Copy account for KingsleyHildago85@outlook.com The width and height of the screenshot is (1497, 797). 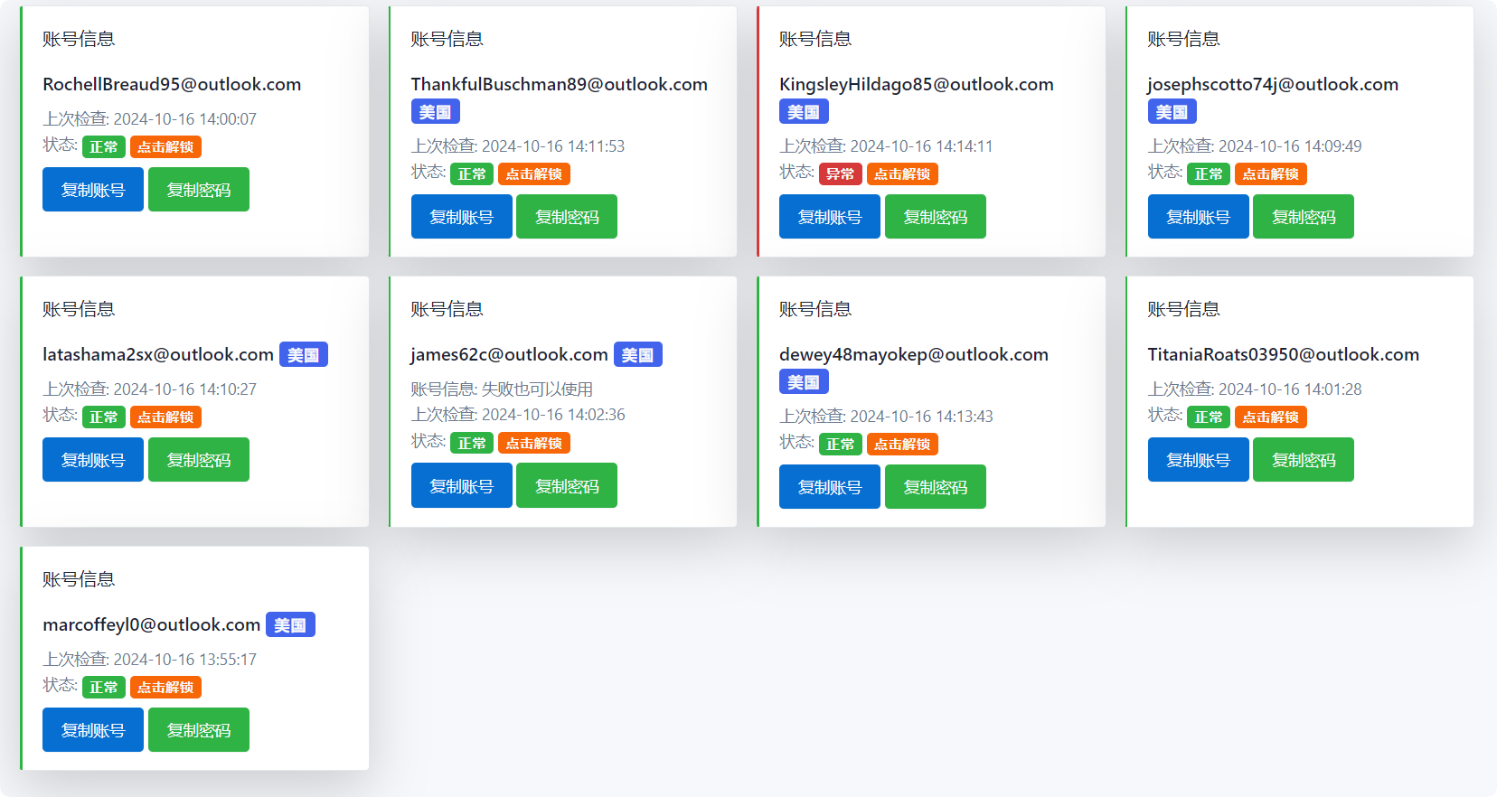point(830,217)
